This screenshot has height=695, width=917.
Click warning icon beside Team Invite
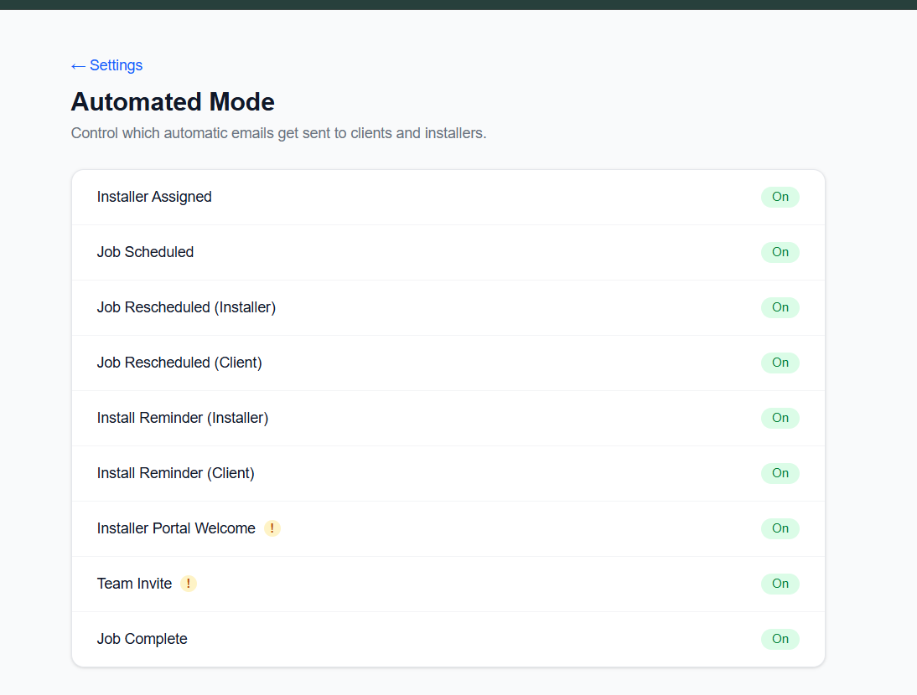[189, 584]
